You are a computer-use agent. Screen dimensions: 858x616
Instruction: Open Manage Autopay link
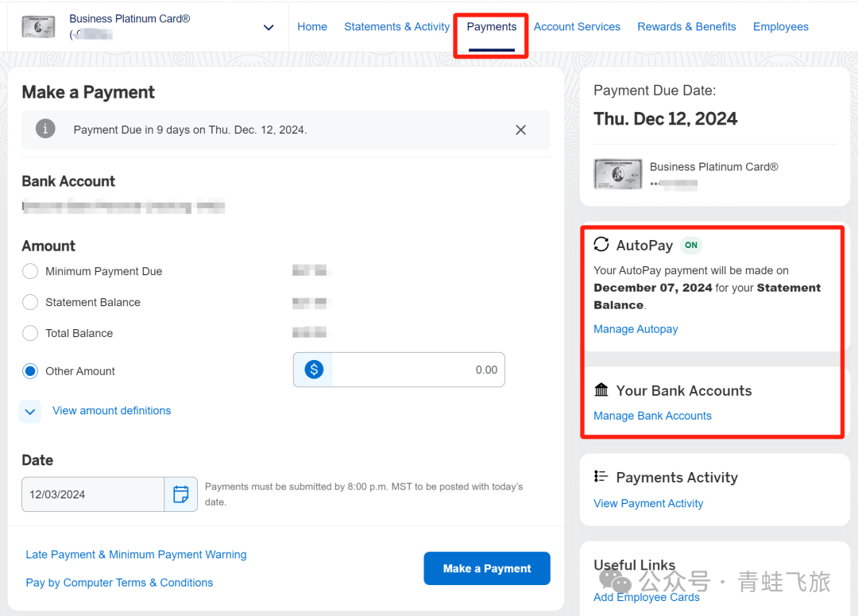click(x=636, y=329)
